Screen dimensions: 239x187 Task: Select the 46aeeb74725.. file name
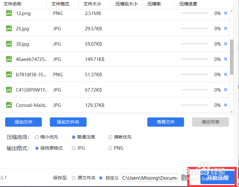[x=31, y=59]
